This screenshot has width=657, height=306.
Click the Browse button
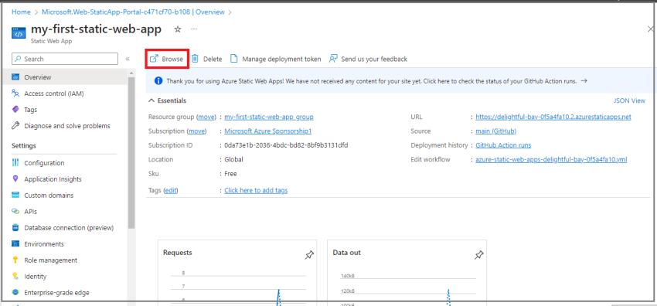[x=167, y=59]
